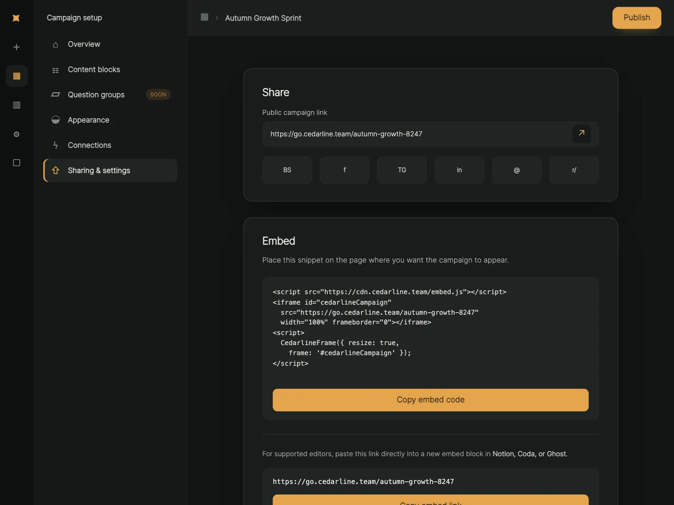
Task: Click the 'Notion, Coda, or Ghost' text
Action: point(529,454)
